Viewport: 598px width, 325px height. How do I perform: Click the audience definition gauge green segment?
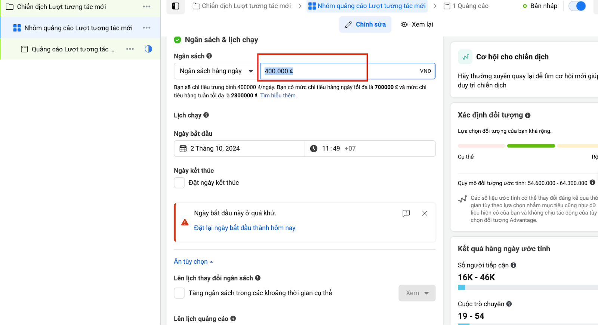(x=531, y=146)
